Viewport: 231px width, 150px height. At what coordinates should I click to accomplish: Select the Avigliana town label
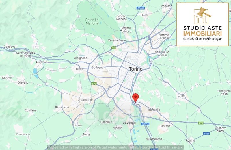tap(42, 62)
